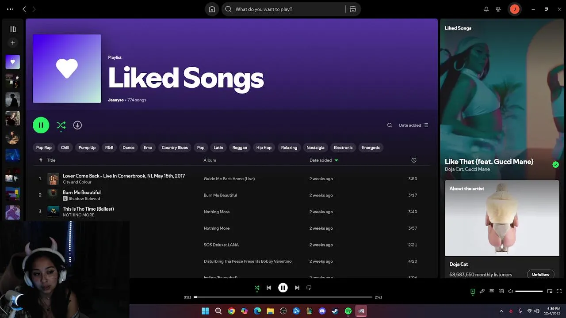Screen dimensions: 566x318
Task: Filter by the Nostalgia tag
Action: coord(315,148)
